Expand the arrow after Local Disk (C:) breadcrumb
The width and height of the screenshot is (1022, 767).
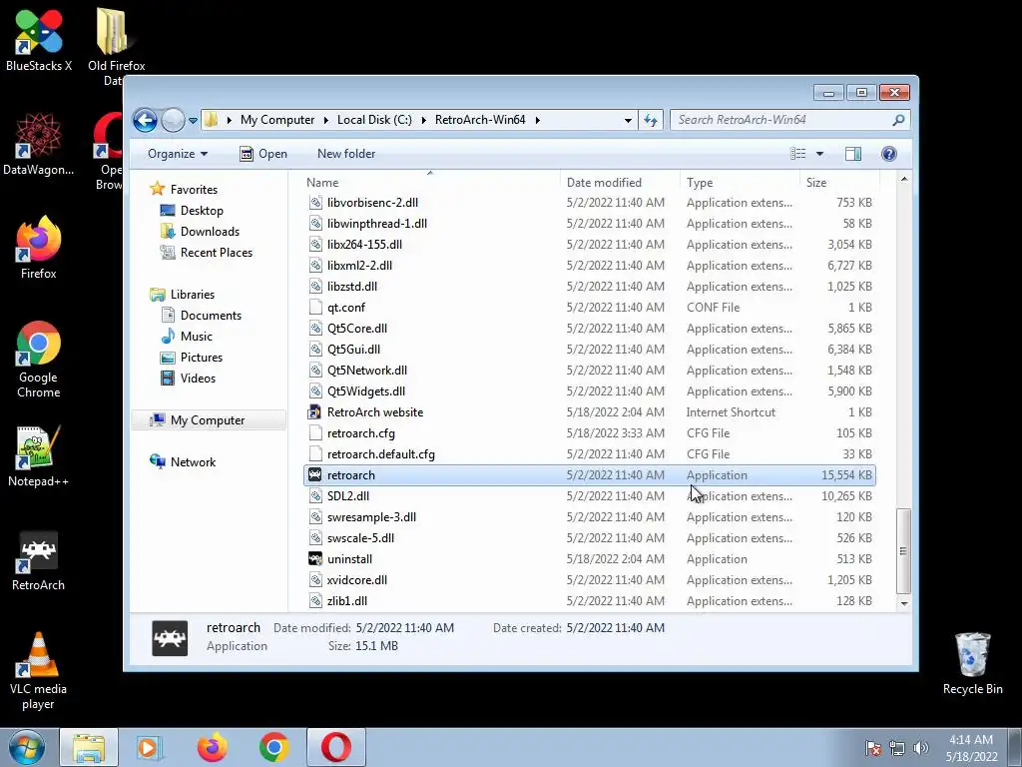click(x=423, y=120)
